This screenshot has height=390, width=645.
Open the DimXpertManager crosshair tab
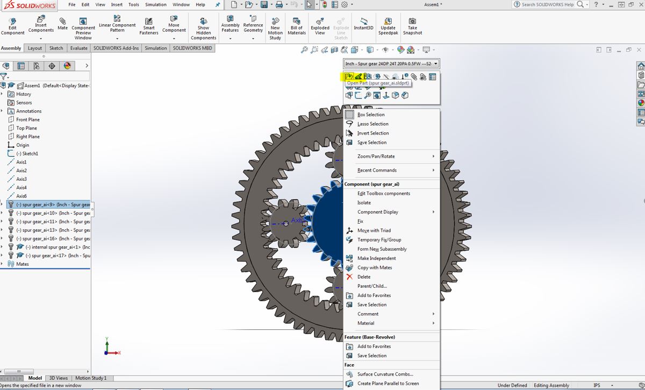point(52,66)
